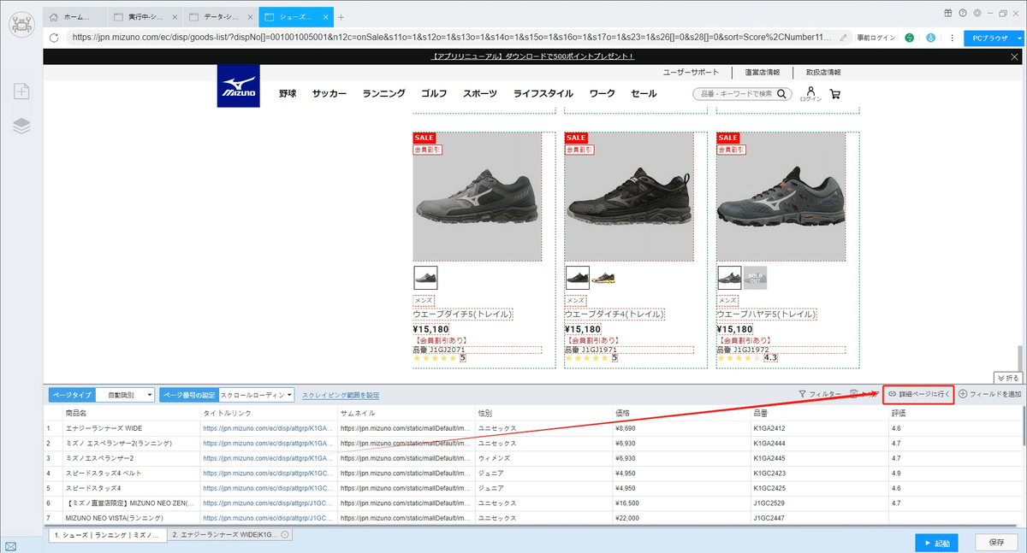The height and width of the screenshot is (553, 1027).
Task: Open the ページ番号の設定 dropdown スクロールローディング
Action: point(256,395)
